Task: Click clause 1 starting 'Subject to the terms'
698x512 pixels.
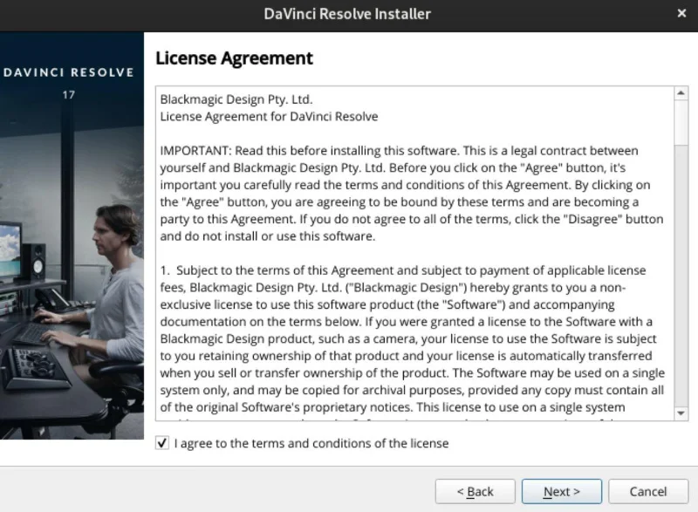Action: (x=412, y=338)
